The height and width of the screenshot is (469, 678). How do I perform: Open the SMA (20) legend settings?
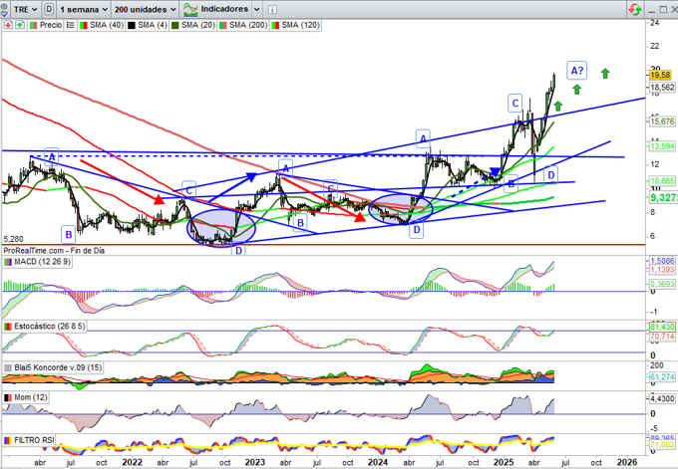coord(198,26)
